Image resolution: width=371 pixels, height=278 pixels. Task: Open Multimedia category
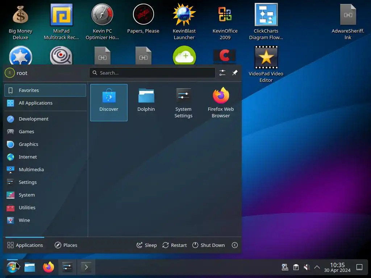45,169
